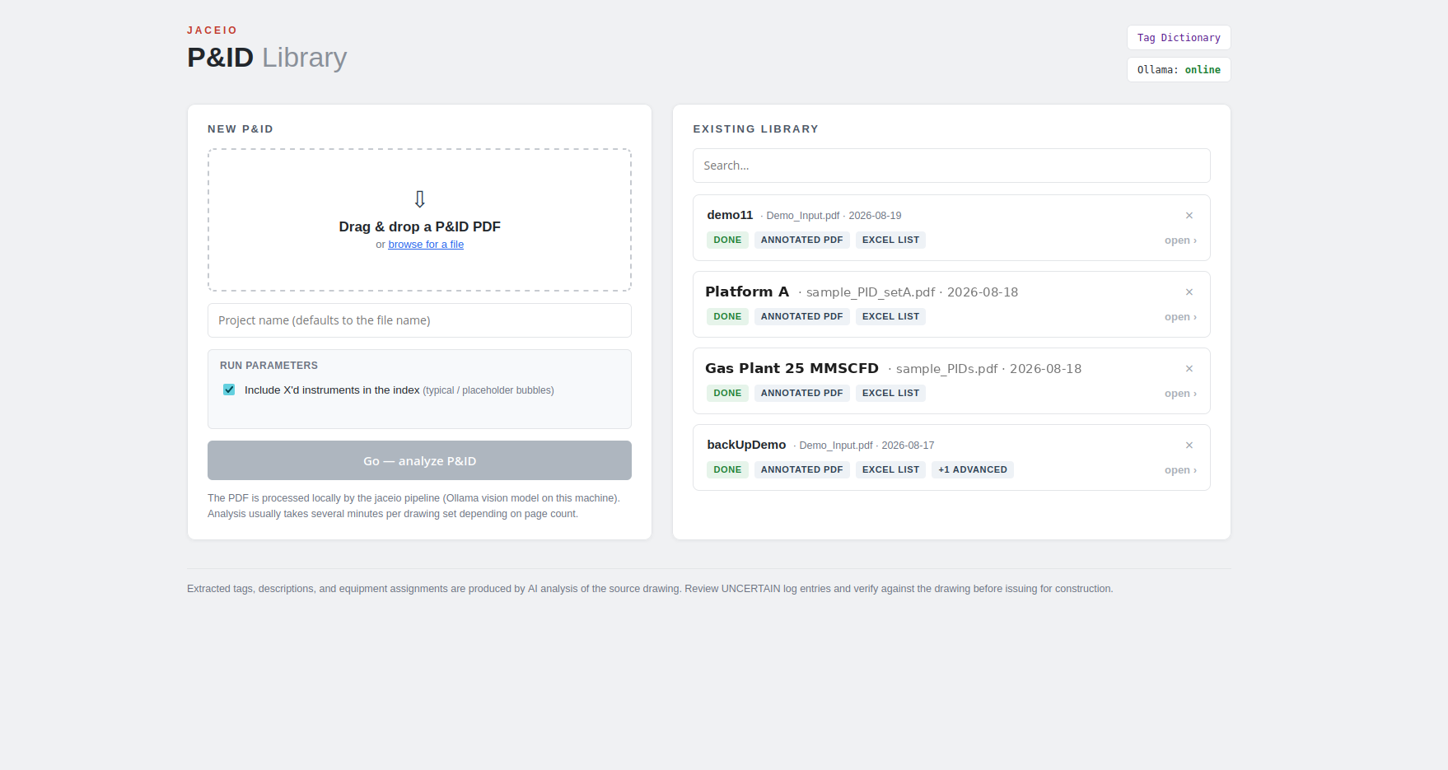1448x770 pixels.
Task: Click the download arrow icon in drop zone
Action: [x=419, y=199]
